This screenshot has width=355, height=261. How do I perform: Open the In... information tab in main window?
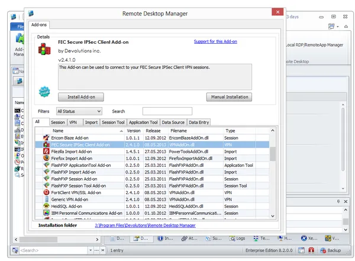click(x=165, y=238)
